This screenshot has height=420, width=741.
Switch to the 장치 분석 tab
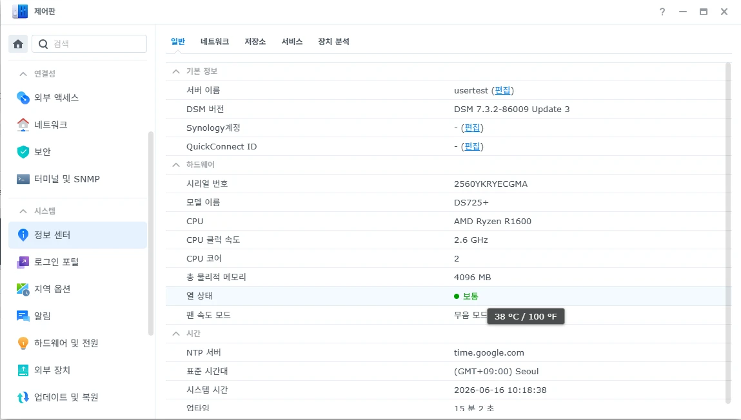click(333, 41)
